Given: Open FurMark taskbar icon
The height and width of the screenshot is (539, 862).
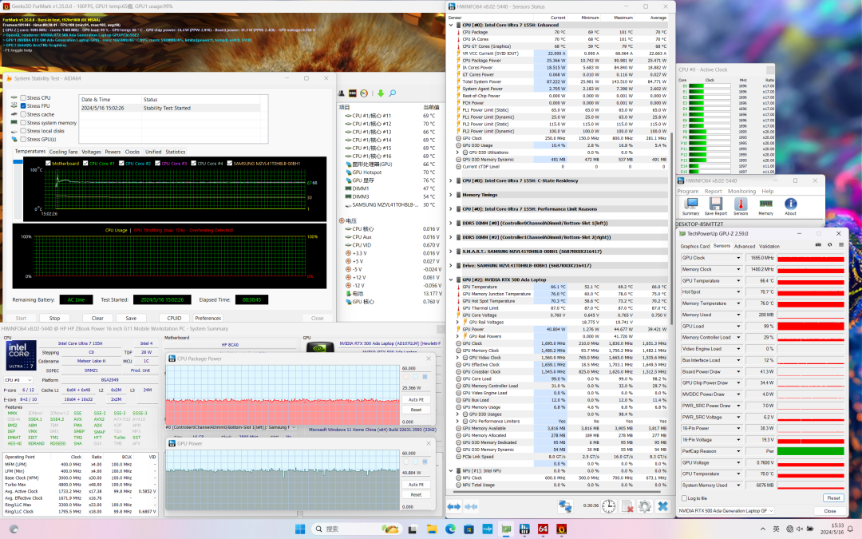Looking at the screenshot, I should [x=561, y=529].
